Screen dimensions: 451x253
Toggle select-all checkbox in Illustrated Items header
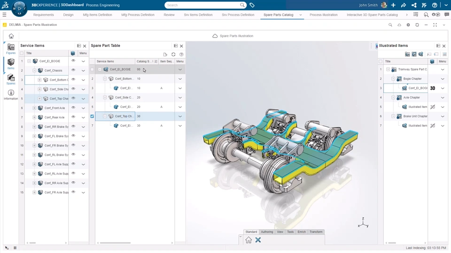(381, 61)
